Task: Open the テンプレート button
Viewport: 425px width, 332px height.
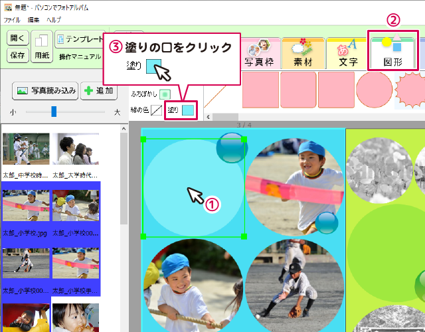Action: (80, 39)
